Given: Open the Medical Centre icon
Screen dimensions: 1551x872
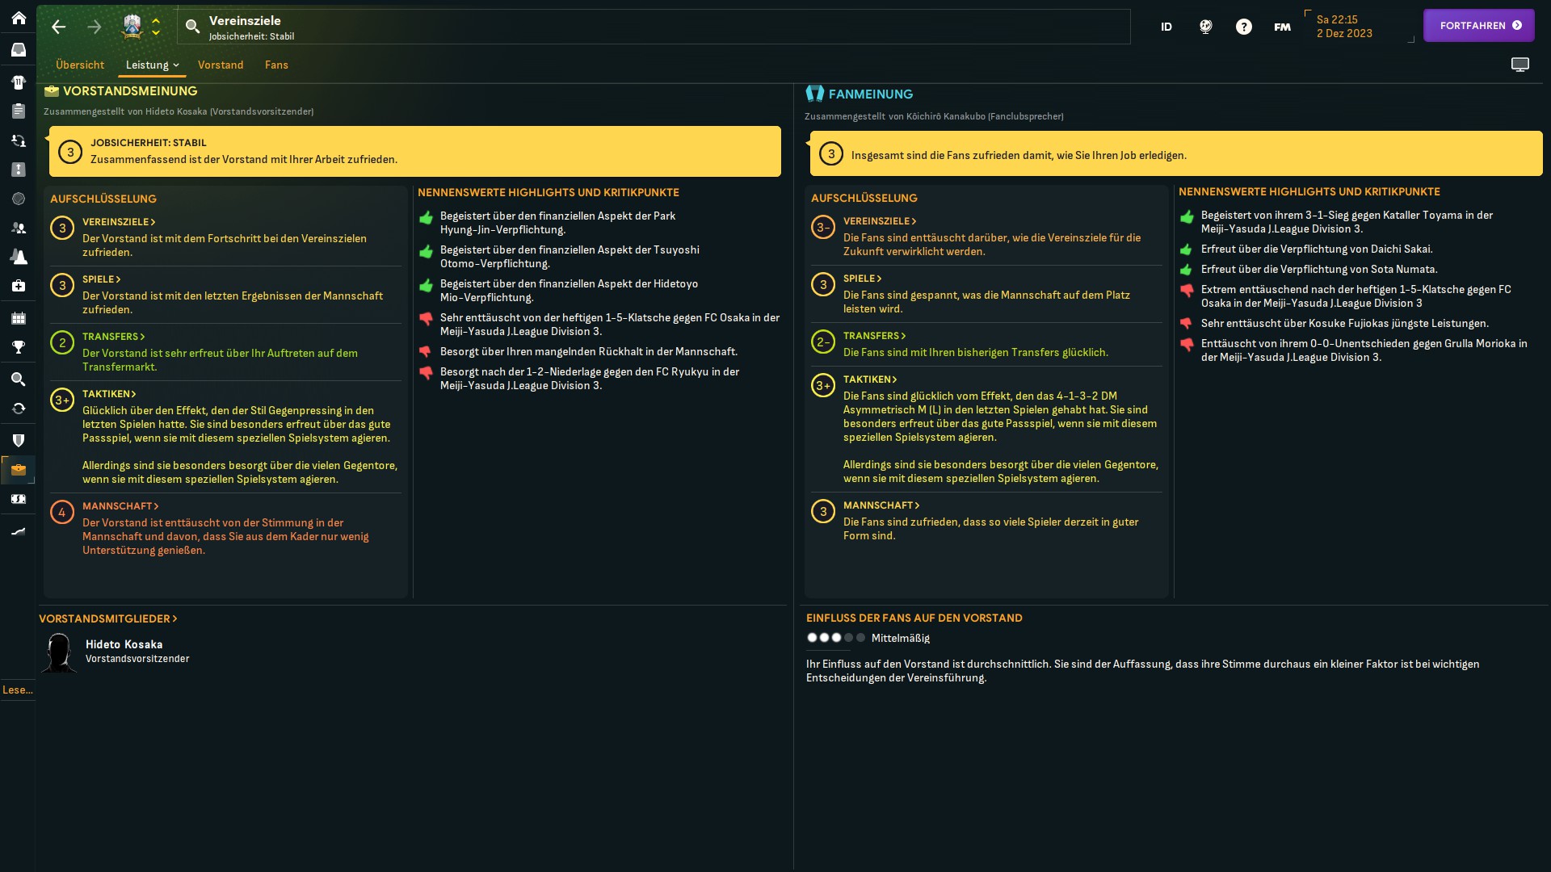Looking at the screenshot, I should tap(18, 286).
